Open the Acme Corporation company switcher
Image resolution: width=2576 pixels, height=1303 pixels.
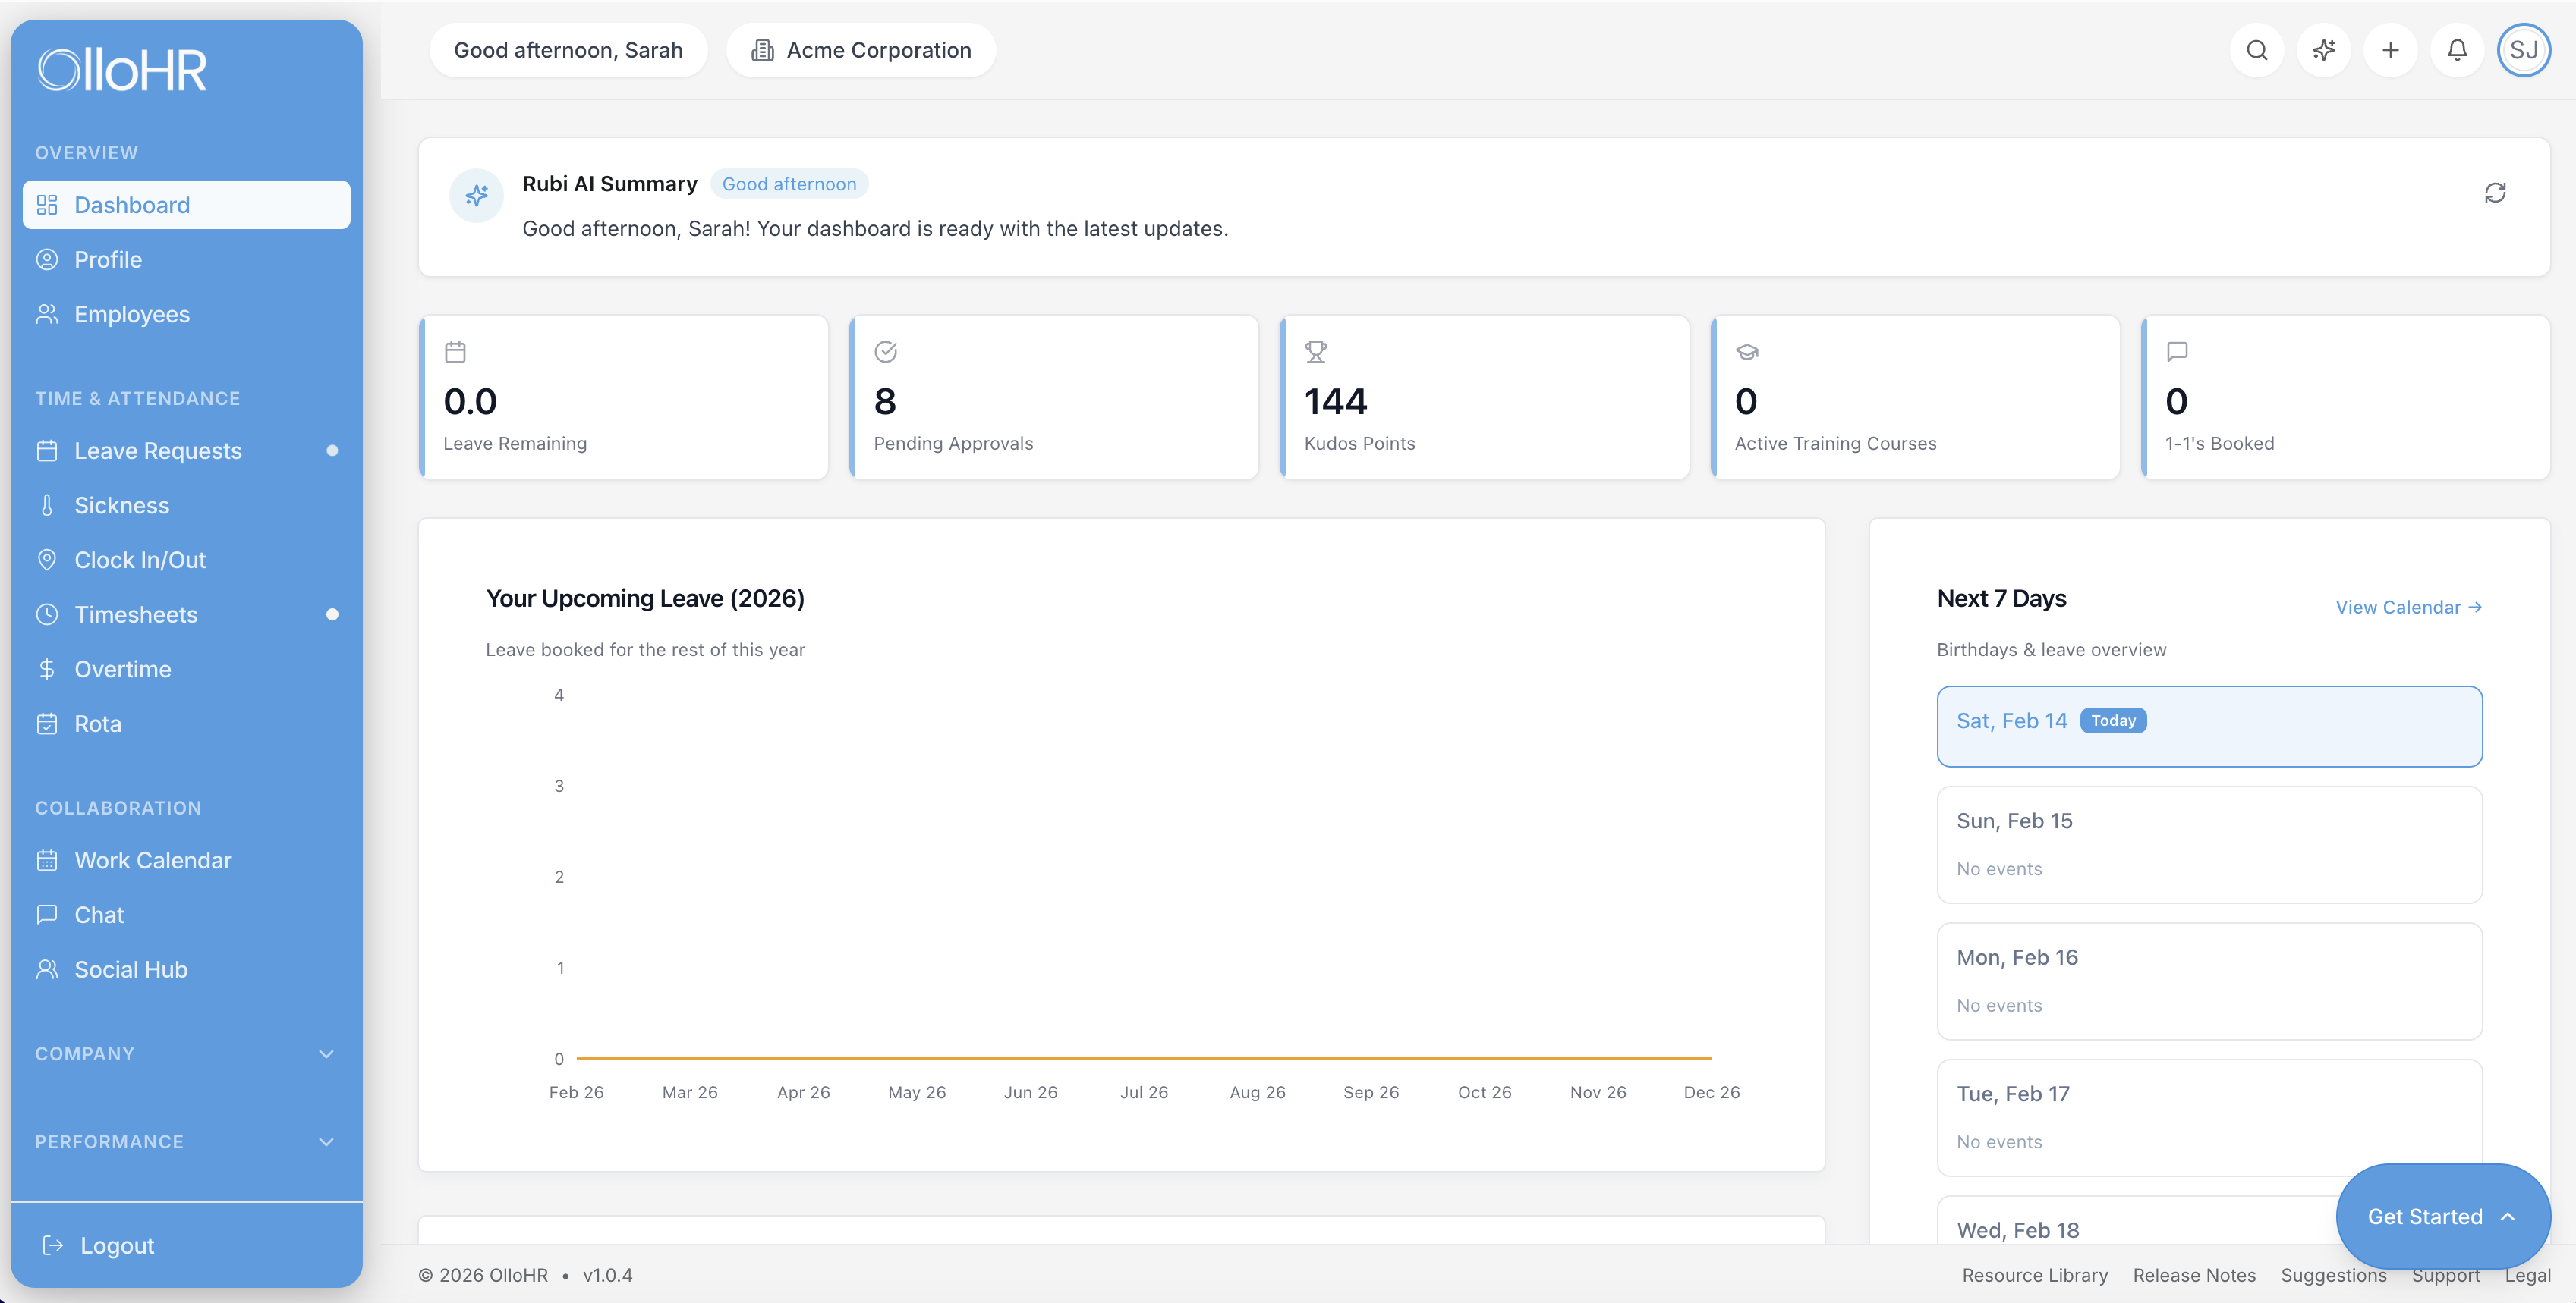point(861,50)
